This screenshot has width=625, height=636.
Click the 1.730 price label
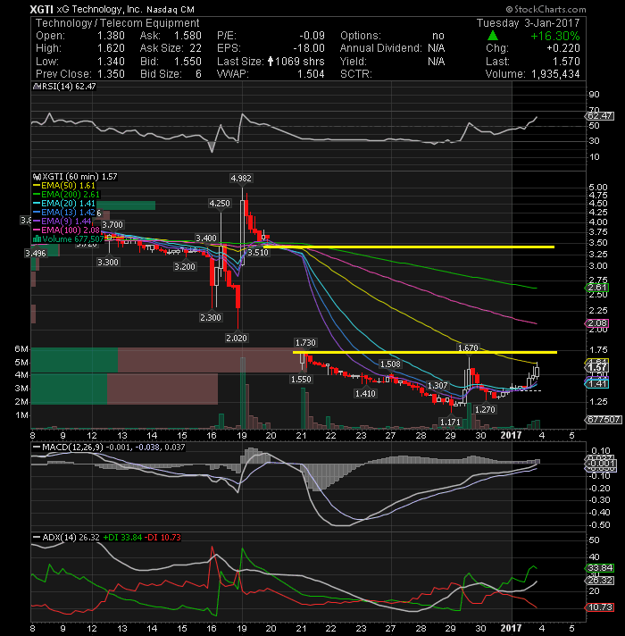(x=305, y=343)
